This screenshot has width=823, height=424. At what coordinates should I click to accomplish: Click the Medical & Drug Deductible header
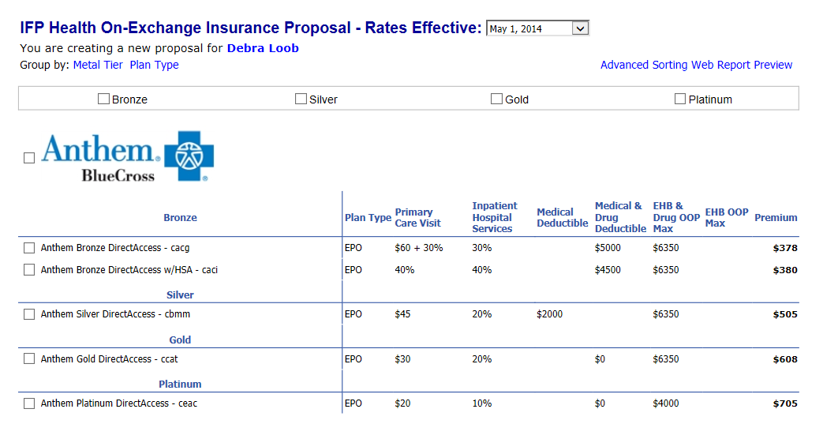click(620, 217)
